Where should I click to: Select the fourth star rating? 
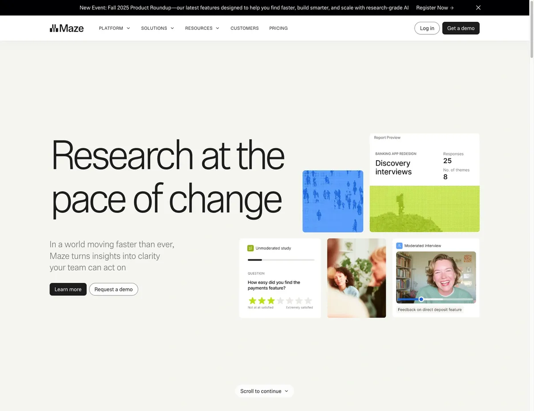[280, 301]
